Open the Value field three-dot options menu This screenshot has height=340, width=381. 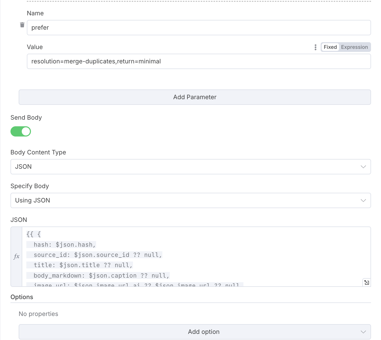(x=315, y=47)
